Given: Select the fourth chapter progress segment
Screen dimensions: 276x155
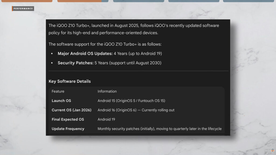Looking at the screenshot, I should tap(194, 1).
